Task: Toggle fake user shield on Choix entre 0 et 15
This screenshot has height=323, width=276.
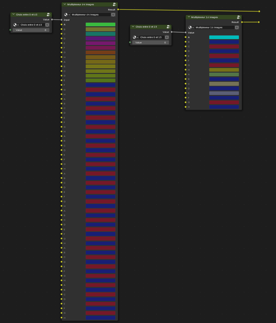Action: (x=167, y=37)
